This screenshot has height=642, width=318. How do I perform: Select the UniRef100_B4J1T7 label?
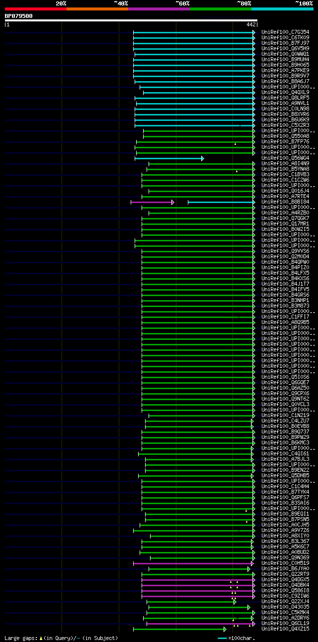285,284
